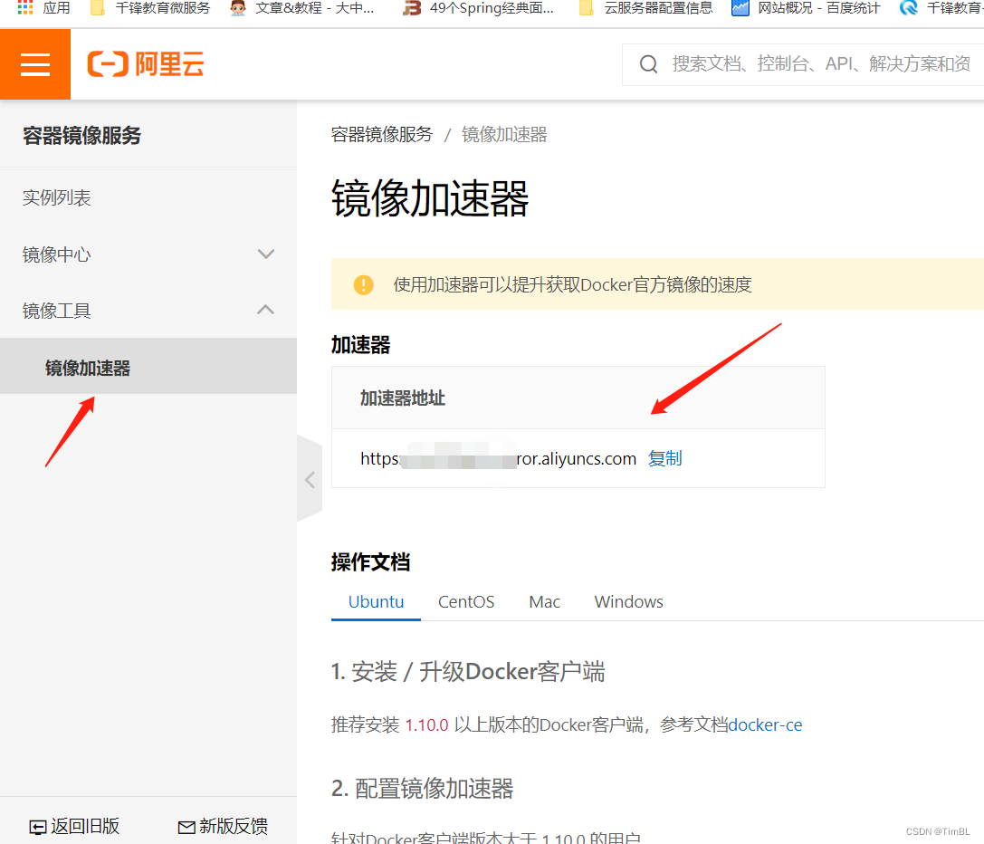984x844 pixels.
Task: Click the 2. 配置镜像加速器 heading
Action: [x=423, y=788]
